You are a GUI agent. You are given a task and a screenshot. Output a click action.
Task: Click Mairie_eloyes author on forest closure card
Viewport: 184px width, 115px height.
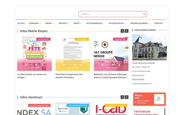pos(73,68)
